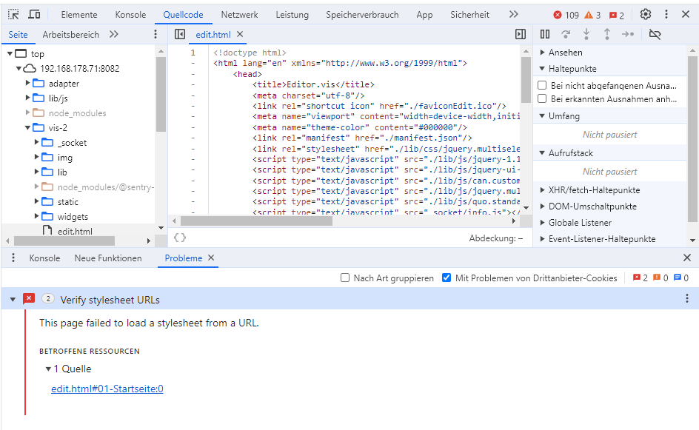The height and width of the screenshot is (430, 699).
Task: Expand XHR/fetch-Haltepunkte section
Action: (x=543, y=189)
